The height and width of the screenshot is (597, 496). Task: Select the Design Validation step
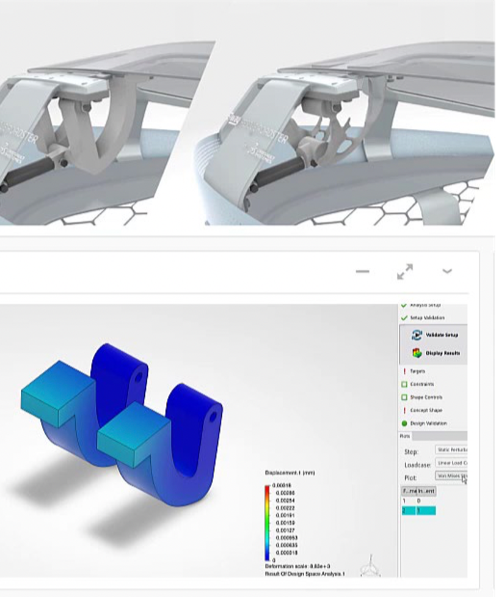coord(429,423)
